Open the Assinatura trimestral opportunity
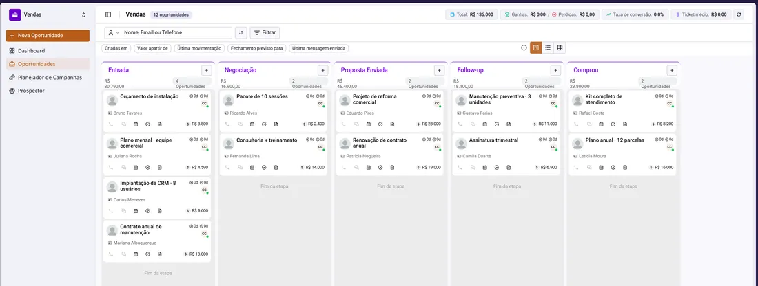The image size is (758, 286). (x=493, y=140)
